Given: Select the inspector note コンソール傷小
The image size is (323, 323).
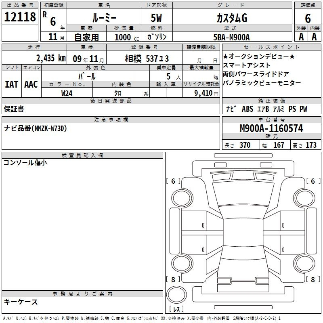Looking at the screenshot, I should pyautogui.click(x=25, y=163).
